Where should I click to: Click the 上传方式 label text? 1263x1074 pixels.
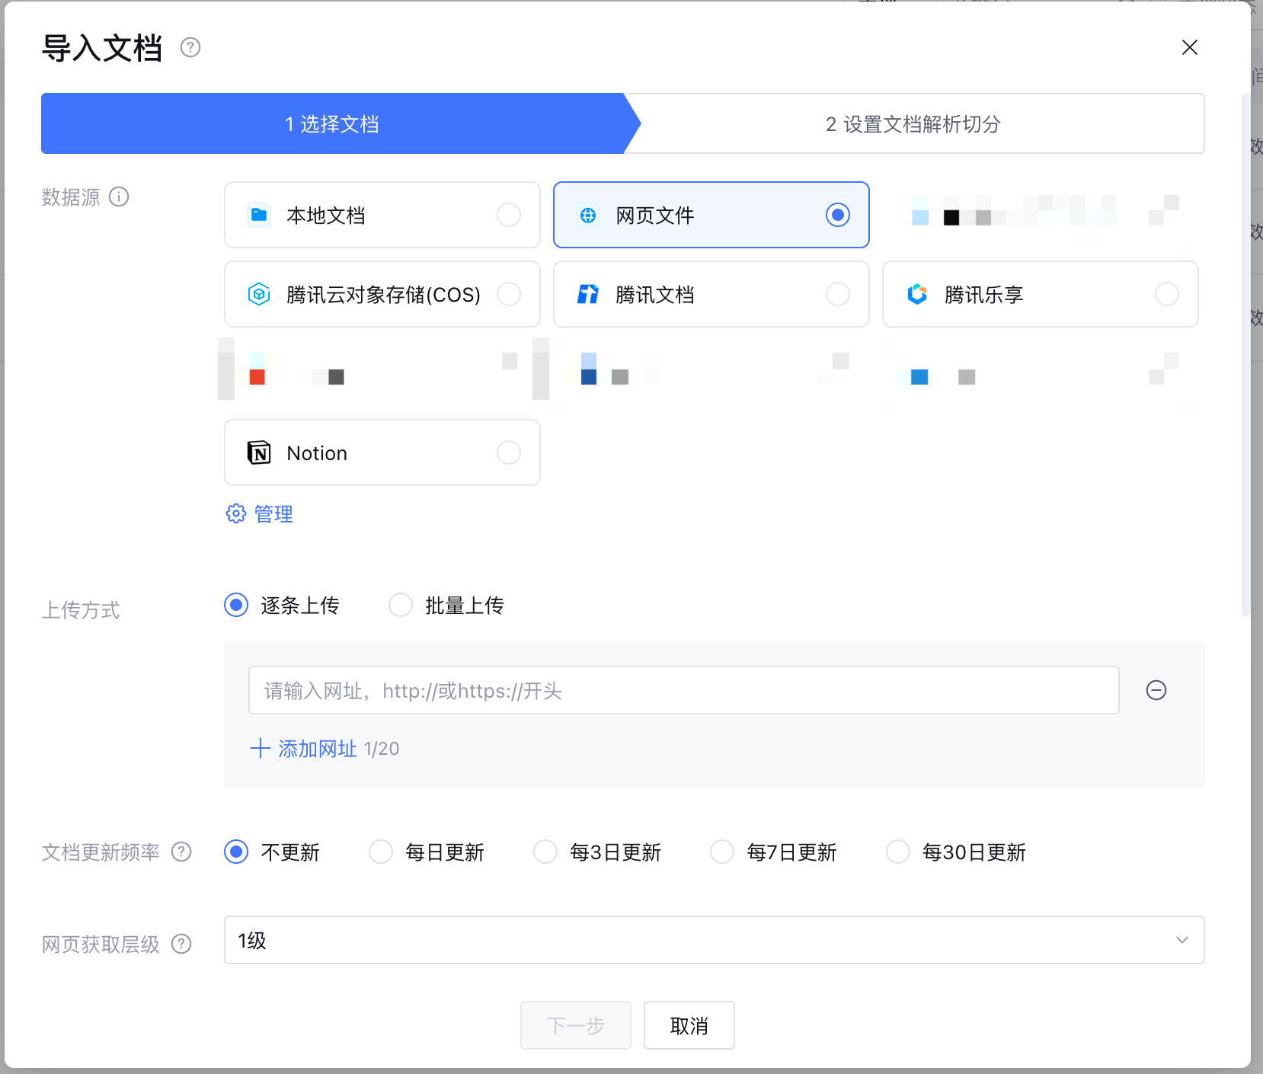[81, 610]
